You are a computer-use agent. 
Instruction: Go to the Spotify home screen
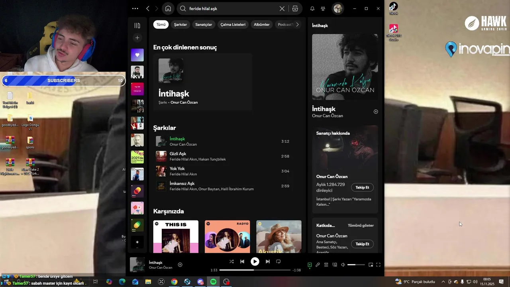pyautogui.click(x=168, y=8)
